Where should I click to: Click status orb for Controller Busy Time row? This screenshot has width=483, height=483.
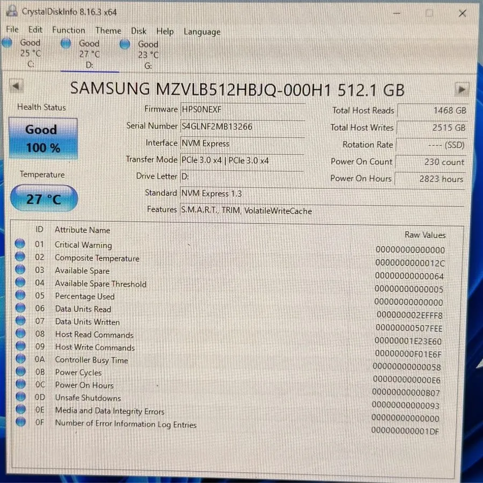pos(20,358)
